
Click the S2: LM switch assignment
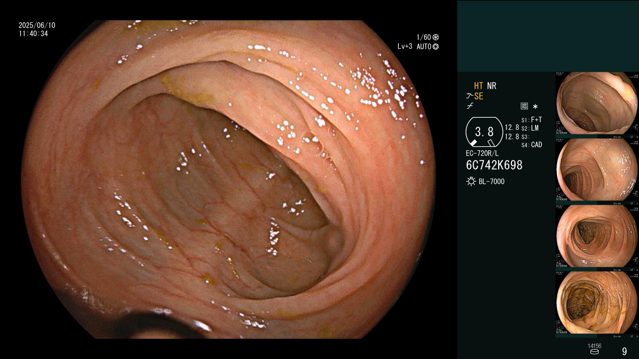(x=530, y=128)
